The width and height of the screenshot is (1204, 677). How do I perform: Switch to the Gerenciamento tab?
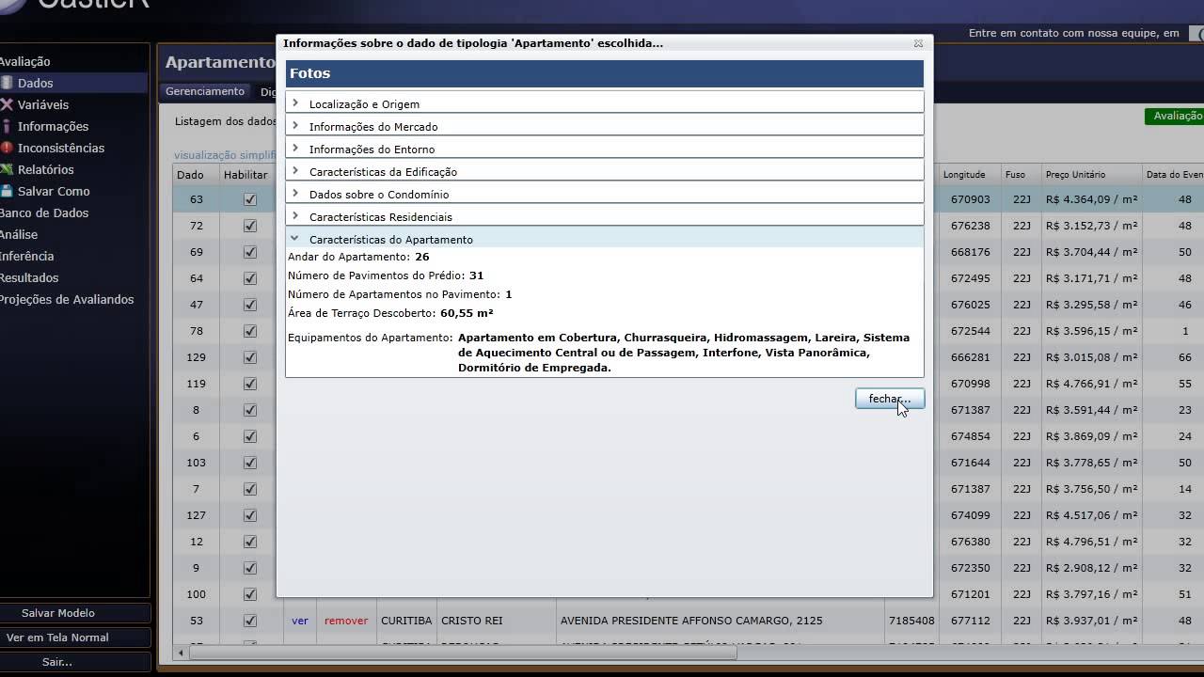pyautogui.click(x=205, y=91)
